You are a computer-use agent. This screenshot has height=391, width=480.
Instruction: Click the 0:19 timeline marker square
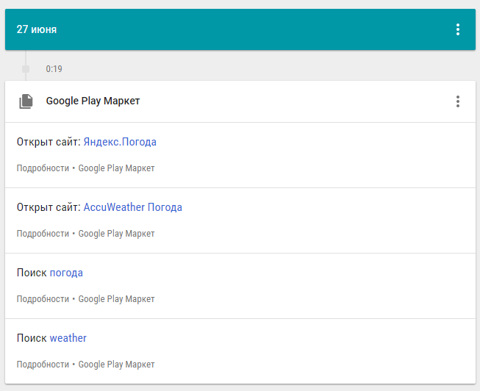tap(26, 69)
